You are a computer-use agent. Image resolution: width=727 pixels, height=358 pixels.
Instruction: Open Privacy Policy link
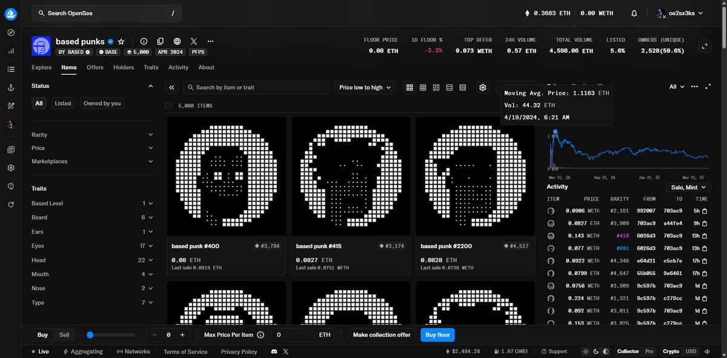coord(239,351)
